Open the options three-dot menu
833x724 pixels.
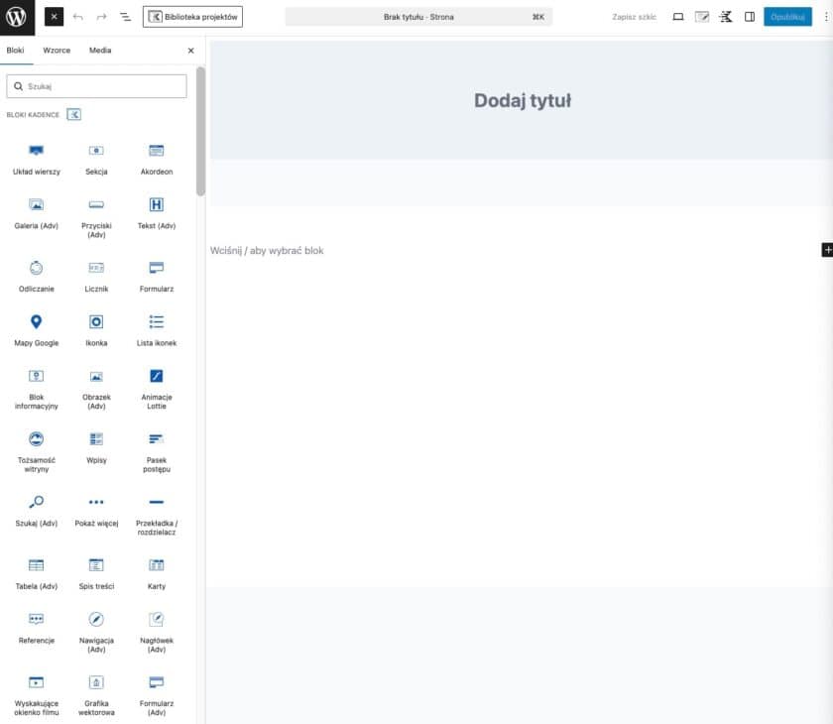click(x=825, y=17)
